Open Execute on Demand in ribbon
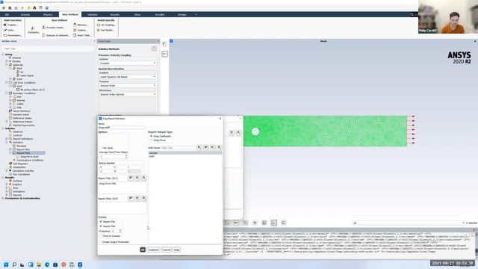Viewport: 478px width, 269px height. point(55,35)
